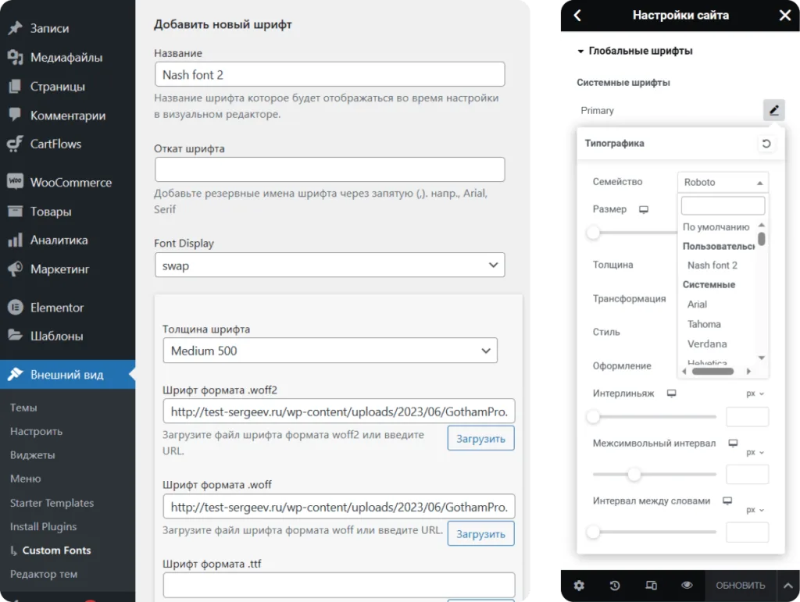800x602 pixels.
Task: Go back using the arrow in Настройки сайта header
Action: coord(577,16)
